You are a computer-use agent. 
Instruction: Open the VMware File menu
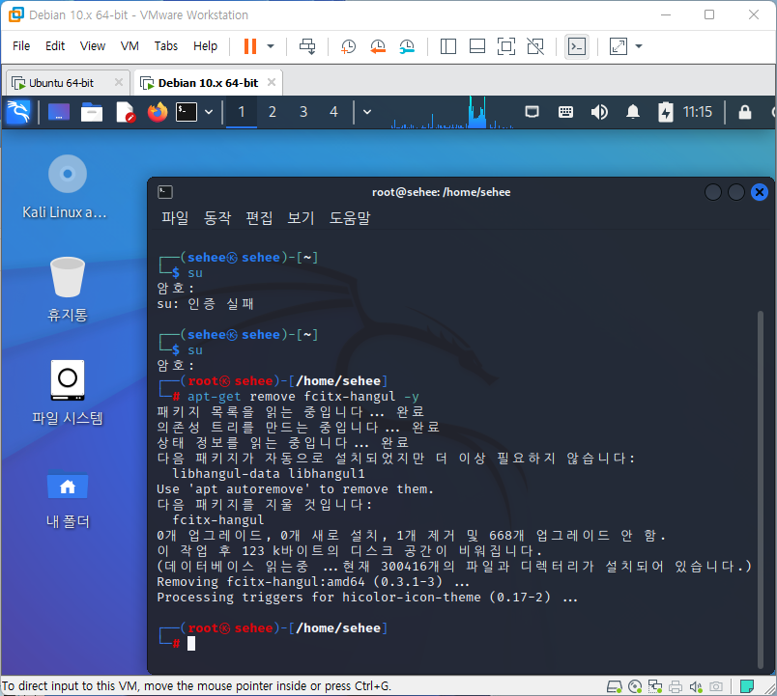click(x=21, y=46)
